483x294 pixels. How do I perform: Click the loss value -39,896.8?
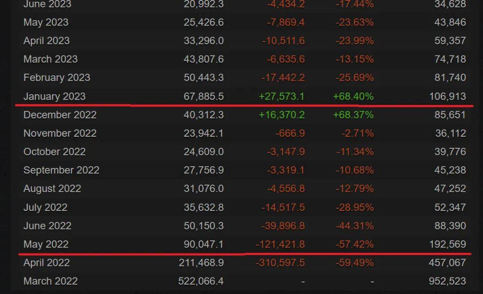[283, 226]
